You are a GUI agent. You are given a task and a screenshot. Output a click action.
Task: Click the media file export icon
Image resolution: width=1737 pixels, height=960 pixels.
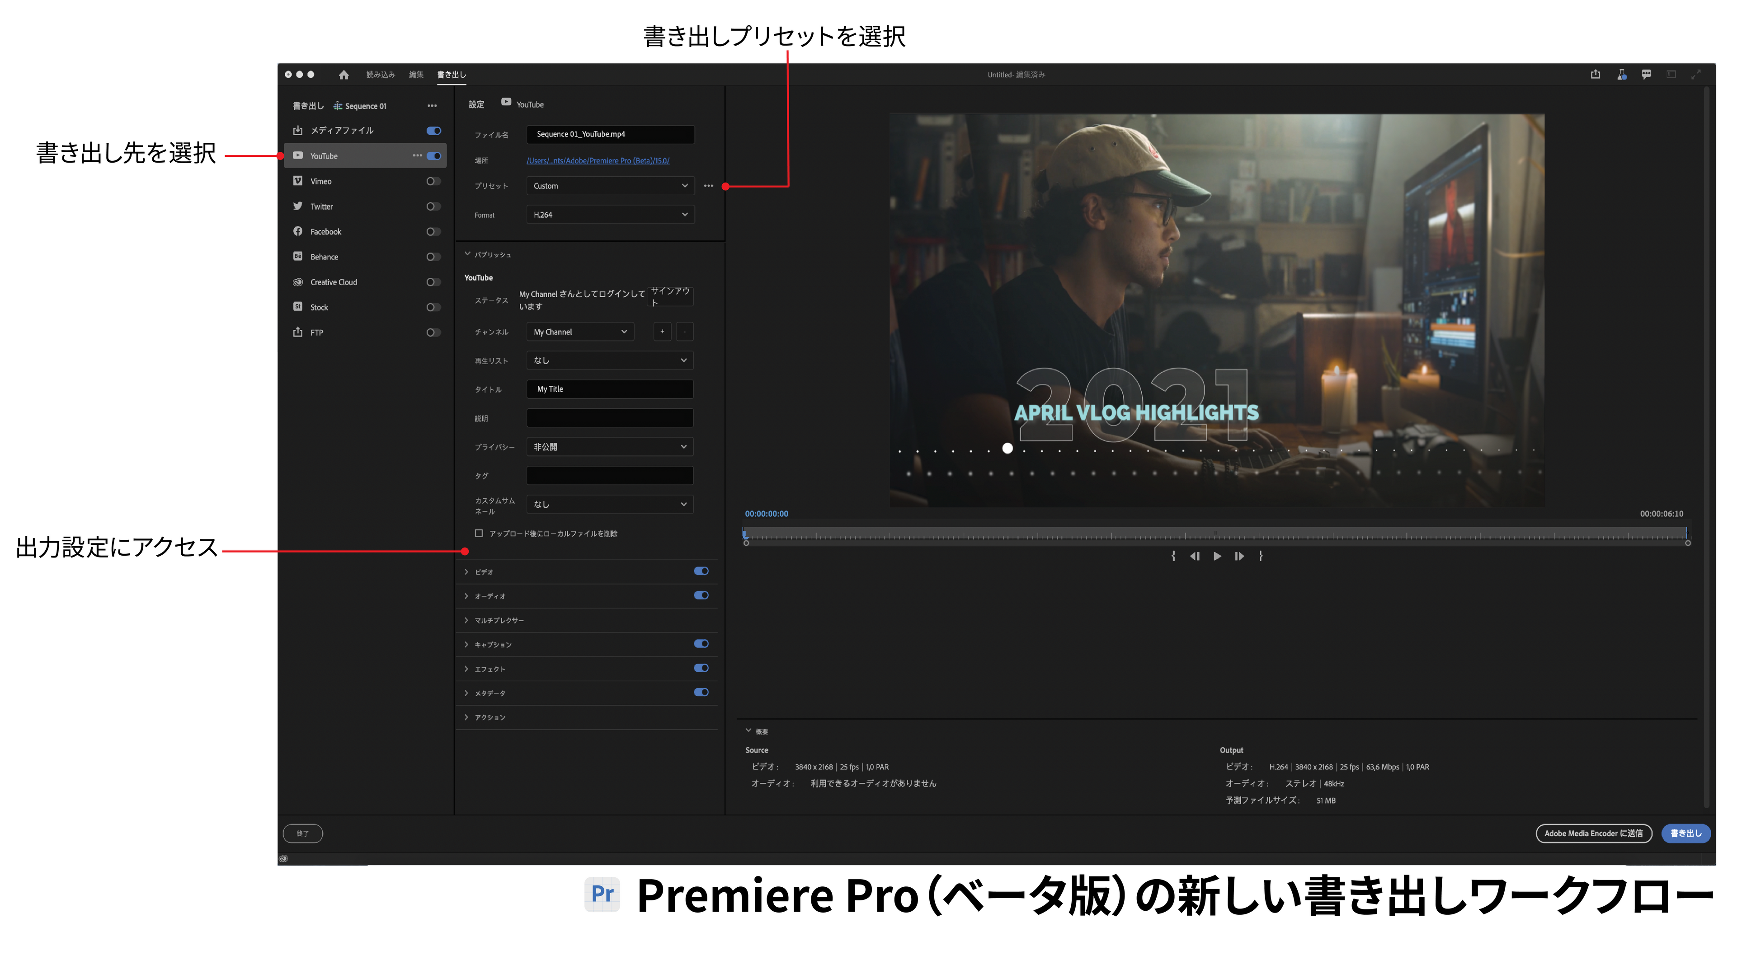(x=298, y=130)
